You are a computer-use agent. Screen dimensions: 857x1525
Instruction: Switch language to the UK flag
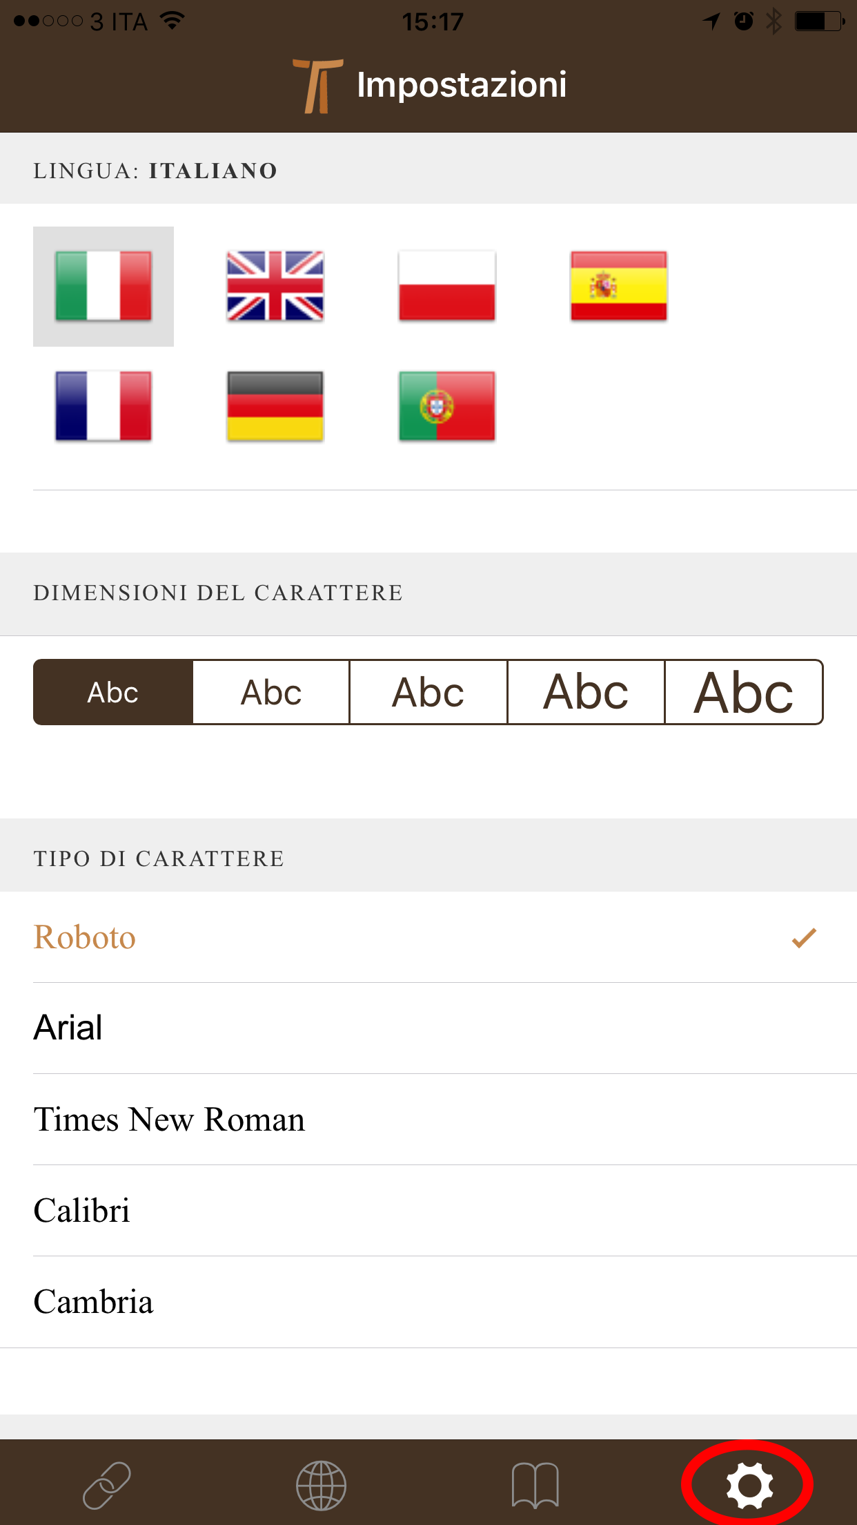275,286
